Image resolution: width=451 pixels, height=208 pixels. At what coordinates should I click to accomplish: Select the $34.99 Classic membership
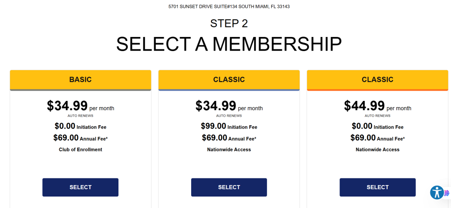coord(229,187)
